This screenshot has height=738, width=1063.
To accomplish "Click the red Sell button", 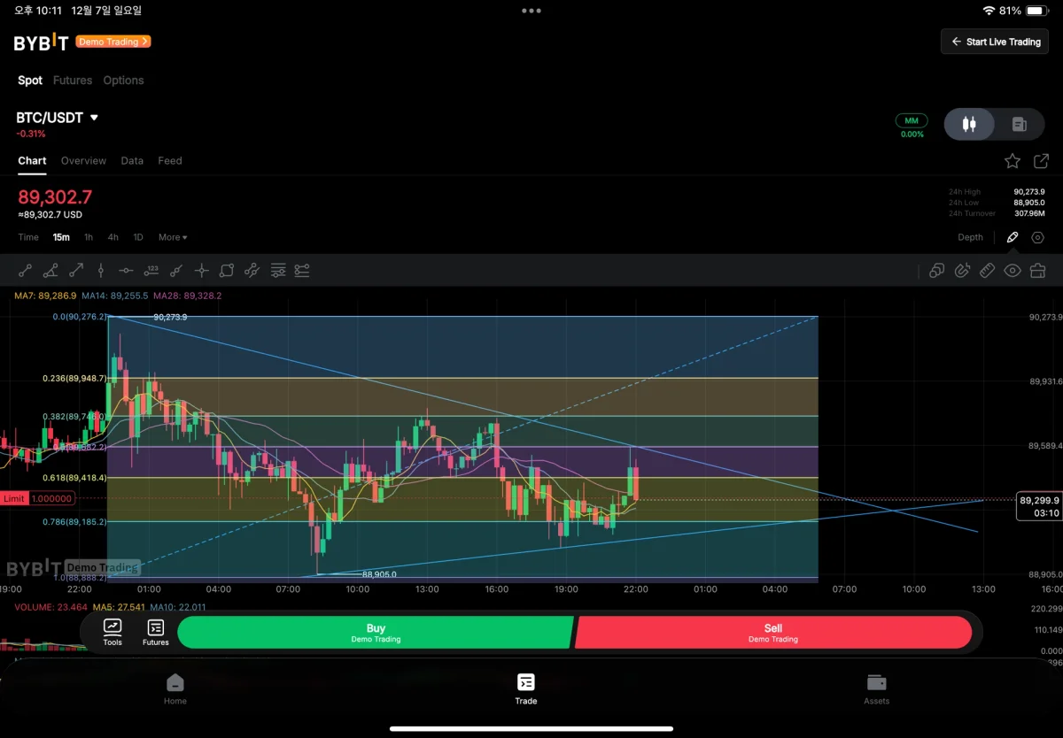I will (x=773, y=633).
